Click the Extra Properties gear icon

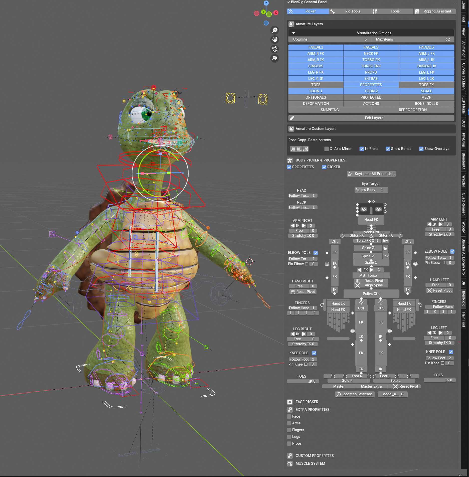(x=290, y=410)
